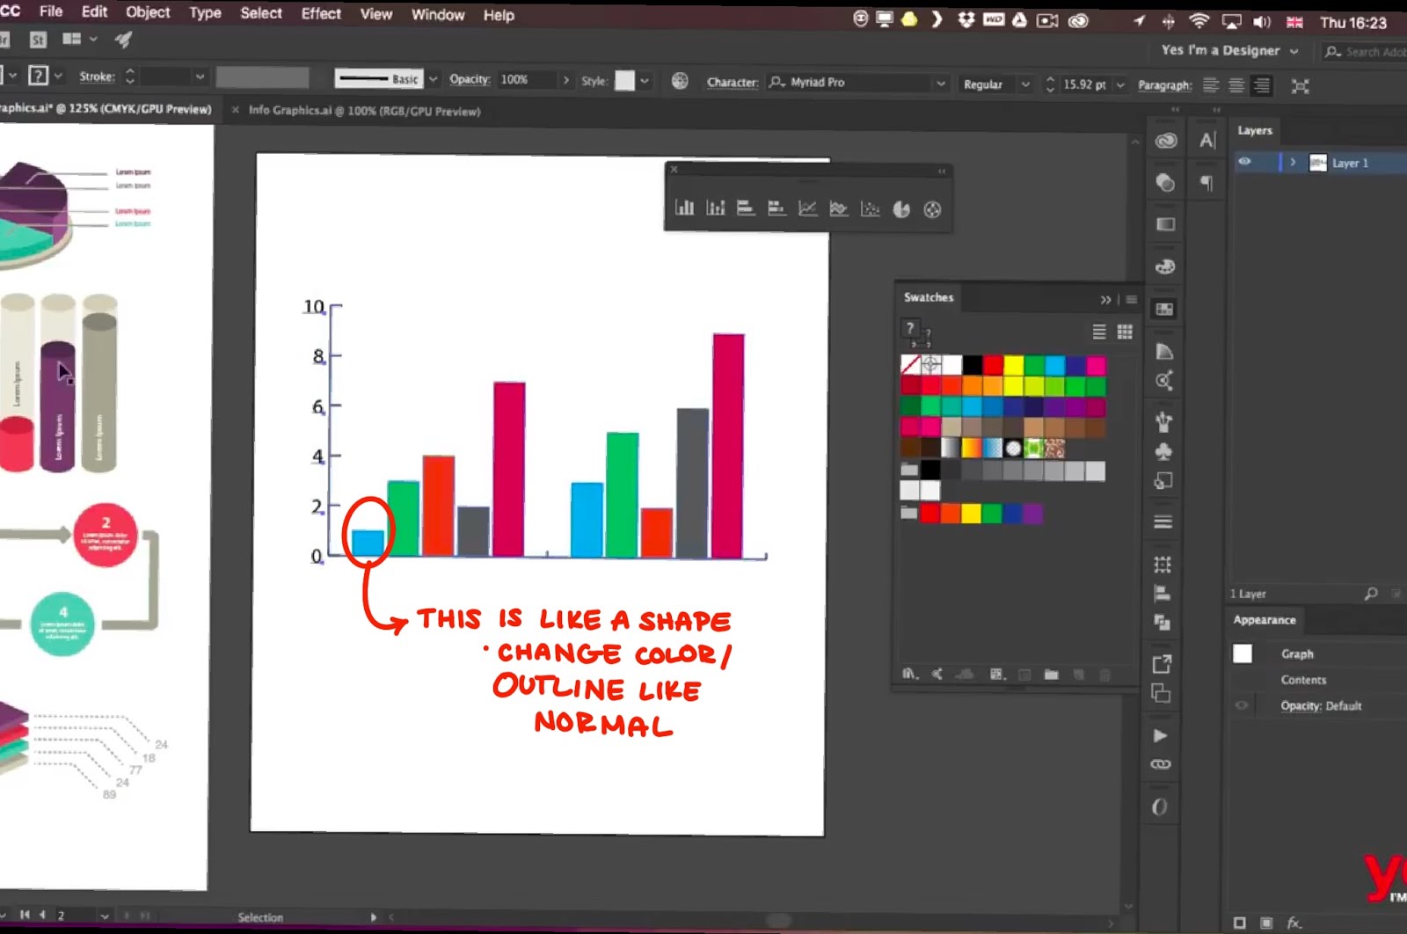Toggle visibility of Opacity Default in Appearance

click(x=1242, y=705)
